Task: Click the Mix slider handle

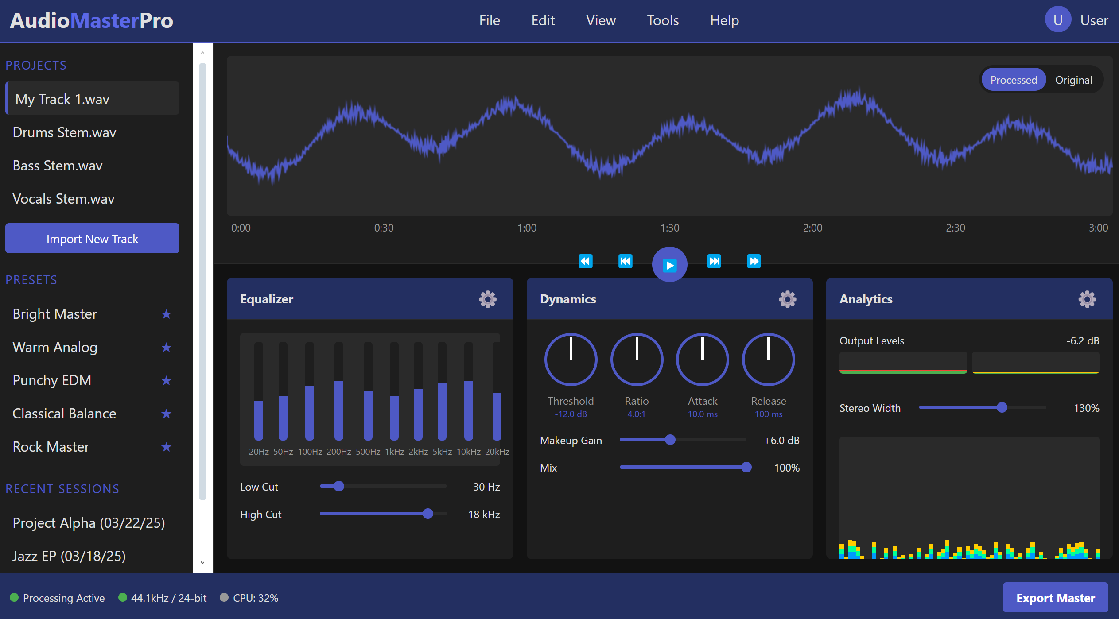Action: (746, 467)
